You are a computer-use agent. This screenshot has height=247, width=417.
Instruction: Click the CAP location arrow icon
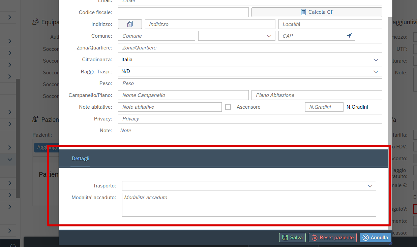click(349, 36)
